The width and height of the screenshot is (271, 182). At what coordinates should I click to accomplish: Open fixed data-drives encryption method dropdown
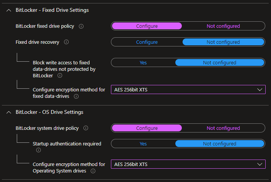click(x=188, y=90)
